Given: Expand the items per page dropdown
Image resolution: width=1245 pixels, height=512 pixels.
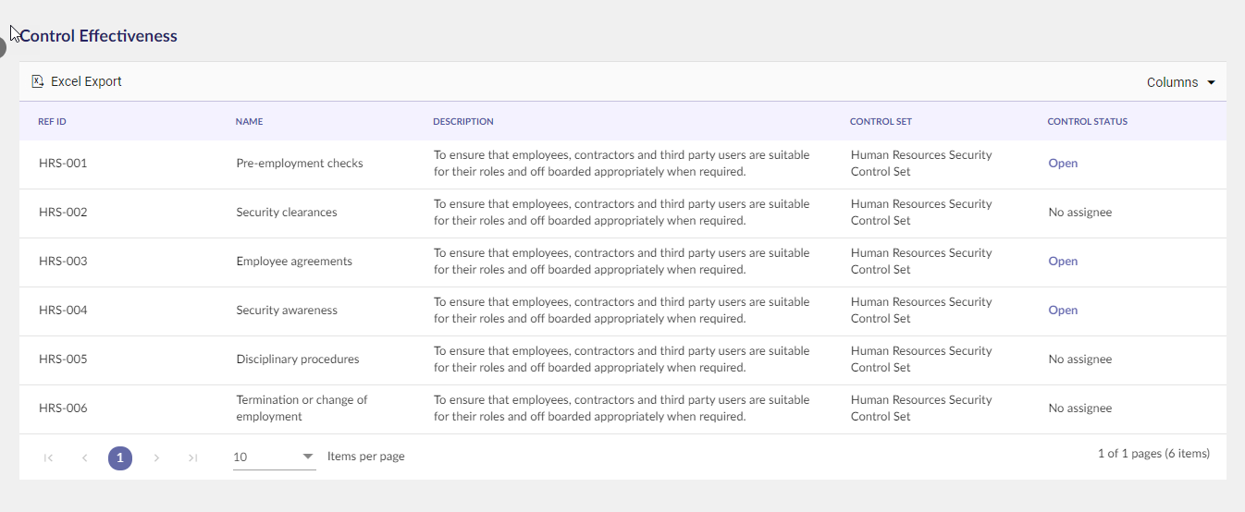Looking at the screenshot, I should pos(275,457).
